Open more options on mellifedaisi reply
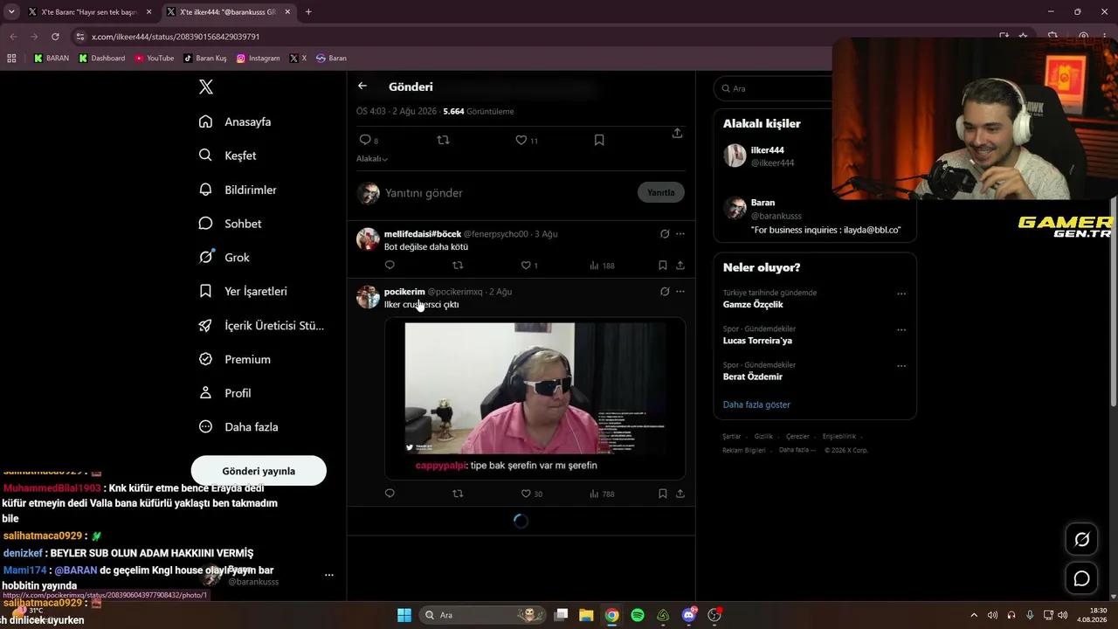The image size is (1118, 629). 680,234
